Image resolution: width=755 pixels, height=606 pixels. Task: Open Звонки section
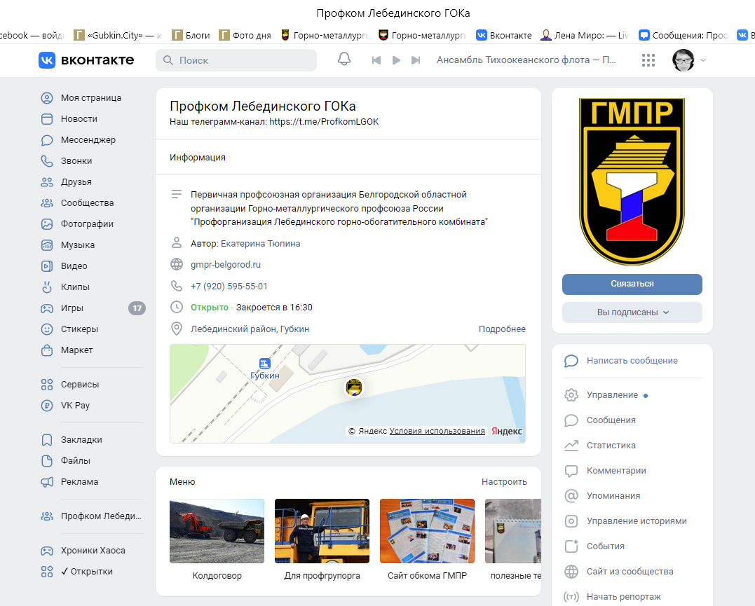point(76,160)
